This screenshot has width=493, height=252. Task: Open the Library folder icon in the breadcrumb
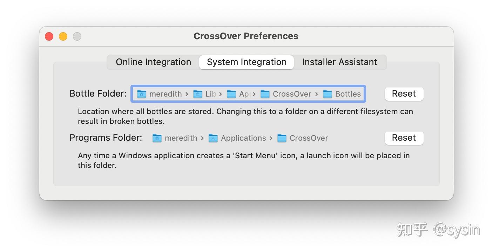(x=197, y=94)
